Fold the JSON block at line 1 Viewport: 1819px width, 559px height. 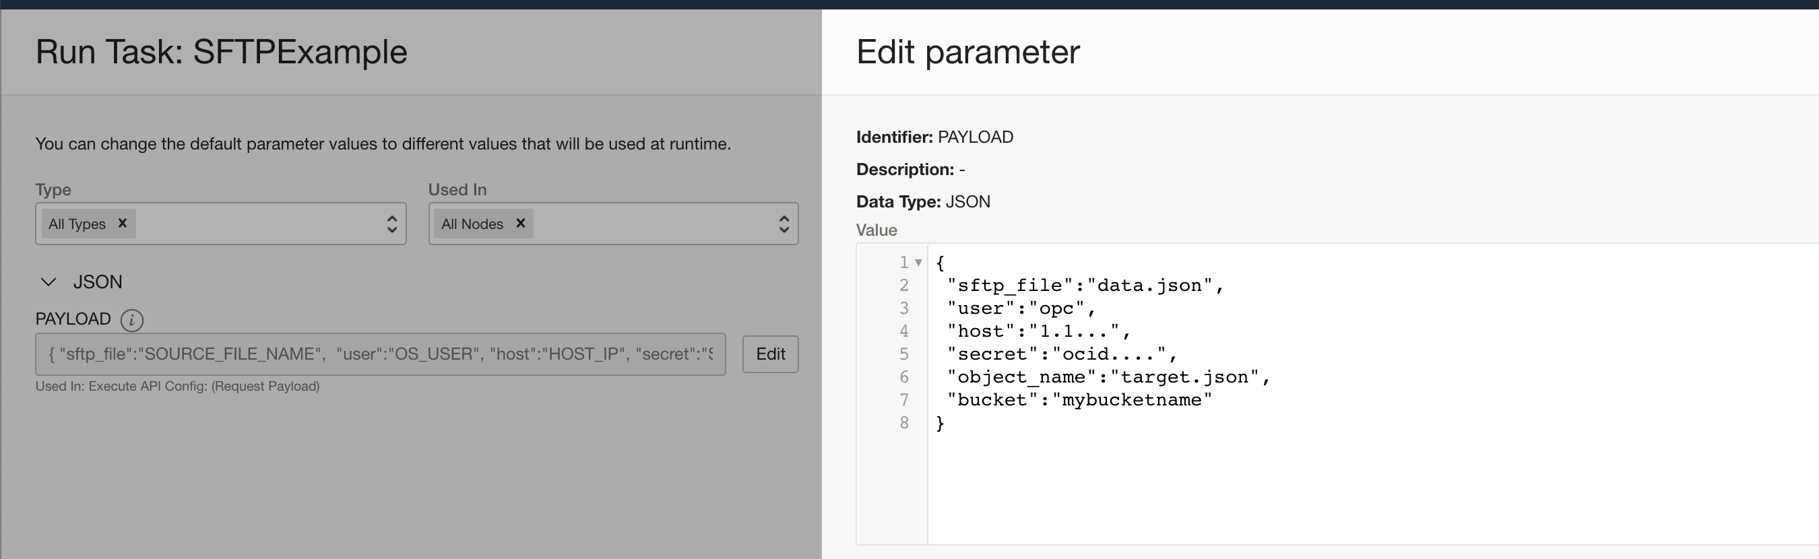(919, 263)
